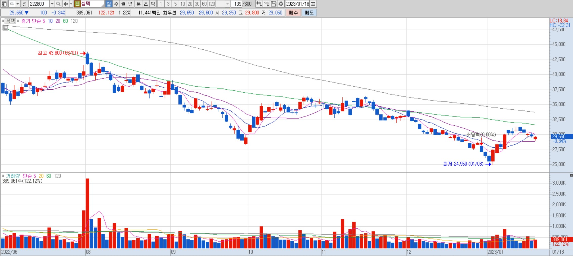This screenshot has height=256, width=573.
Task: Open chart settings gear icon
Action: 281,4
